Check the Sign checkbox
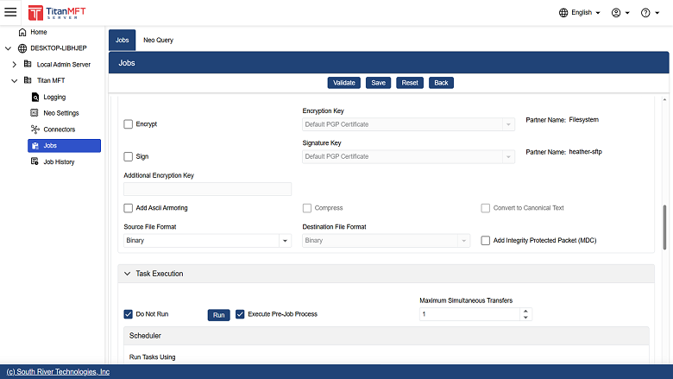Image resolution: width=673 pixels, height=379 pixels. pyautogui.click(x=129, y=157)
